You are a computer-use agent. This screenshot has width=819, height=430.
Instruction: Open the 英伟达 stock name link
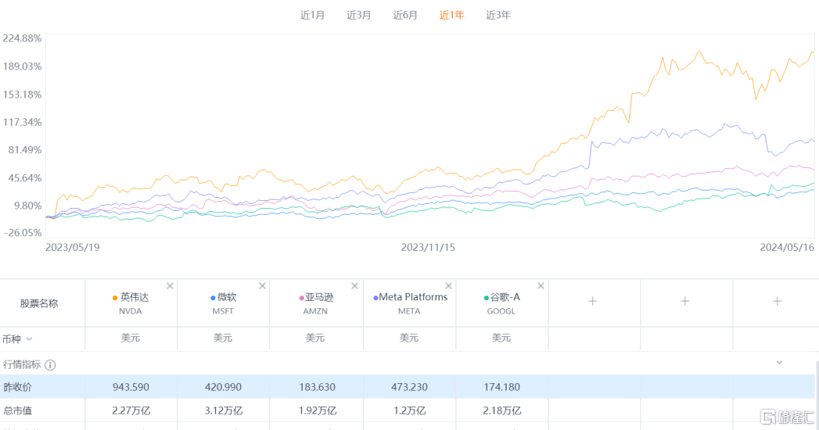coord(136,297)
